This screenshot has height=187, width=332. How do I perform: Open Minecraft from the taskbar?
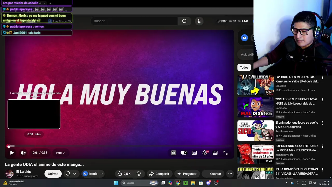pos(185,183)
